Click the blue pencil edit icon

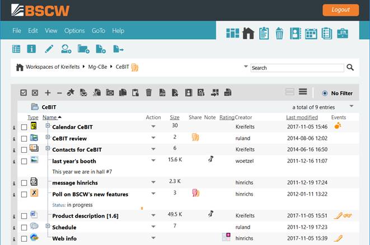point(49,49)
